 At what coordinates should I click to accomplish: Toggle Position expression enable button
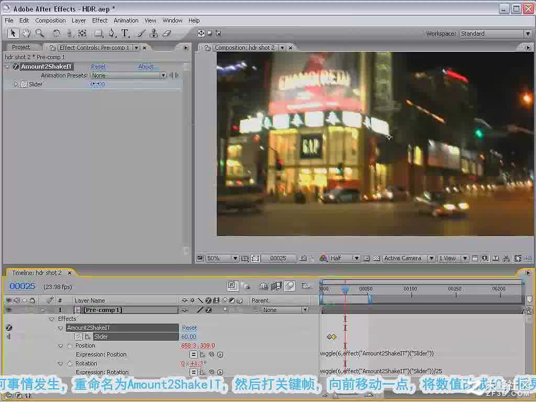tap(194, 354)
